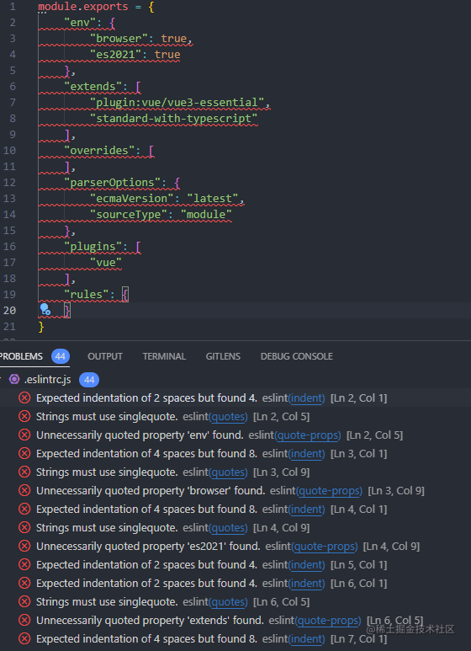The image size is (471, 651).
Task: Click error icon for indentation problem Ln 6, Col 1
Action: coord(24,583)
